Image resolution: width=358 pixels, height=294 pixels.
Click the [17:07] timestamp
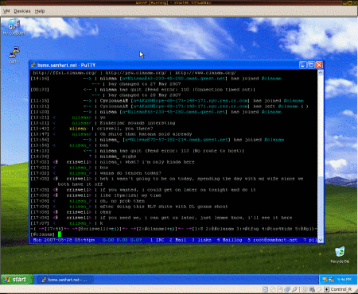pyautogui.click(x=40, y=223)
